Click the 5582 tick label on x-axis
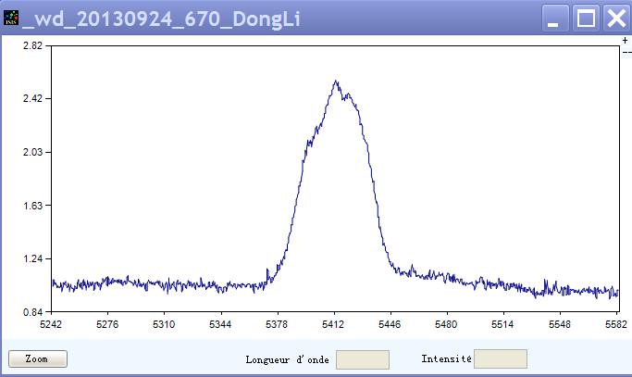 pyautogui.click(x=615, y=325)
